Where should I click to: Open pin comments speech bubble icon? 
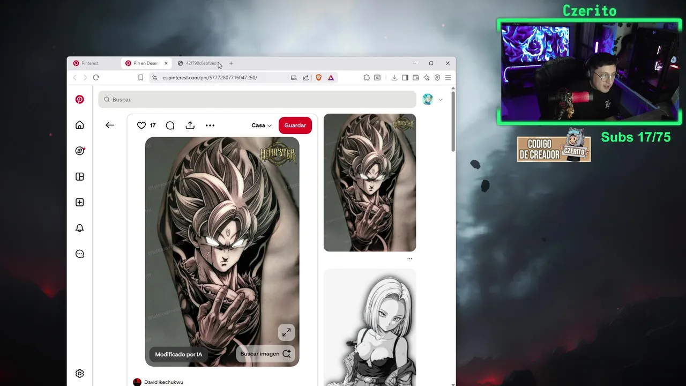(170, 125)
